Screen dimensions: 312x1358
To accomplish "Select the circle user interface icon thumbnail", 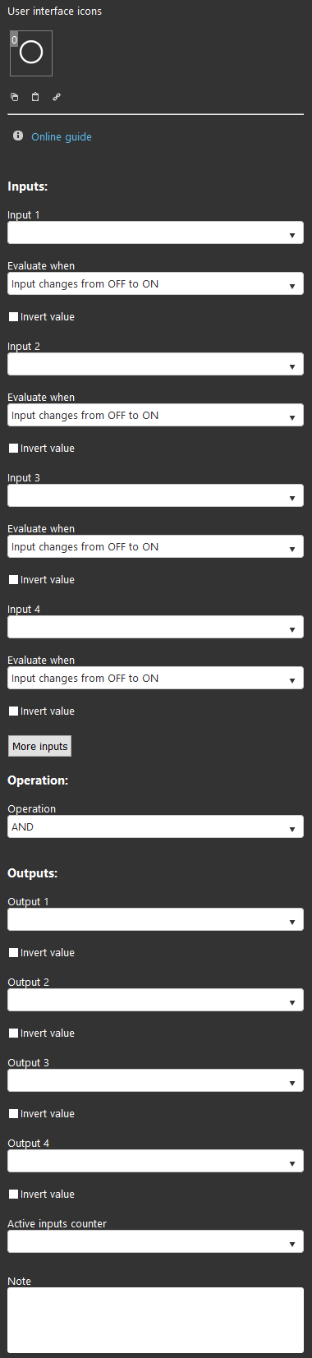I will (31, 53).
